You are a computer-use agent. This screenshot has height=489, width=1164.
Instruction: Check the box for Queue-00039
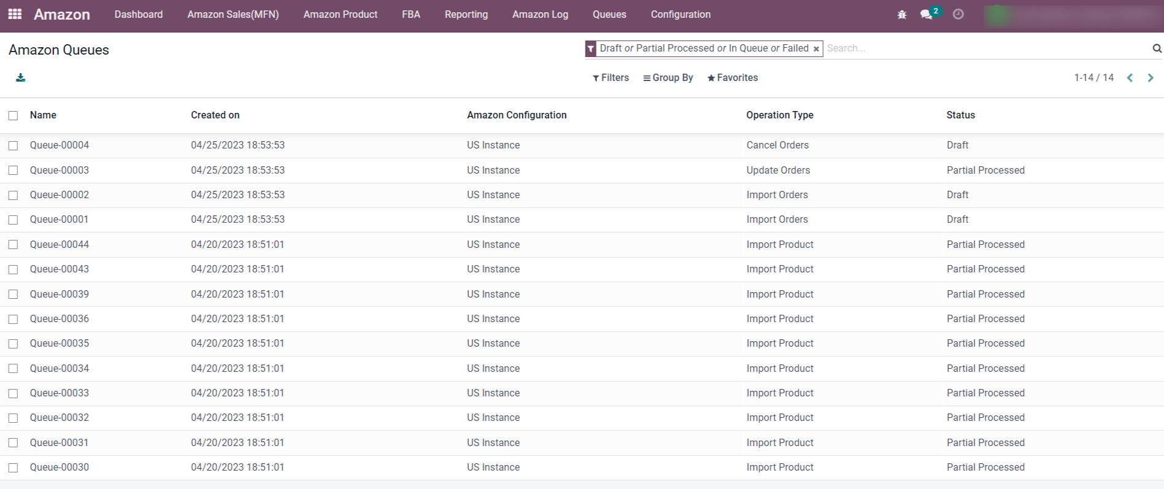click(13, 295)
